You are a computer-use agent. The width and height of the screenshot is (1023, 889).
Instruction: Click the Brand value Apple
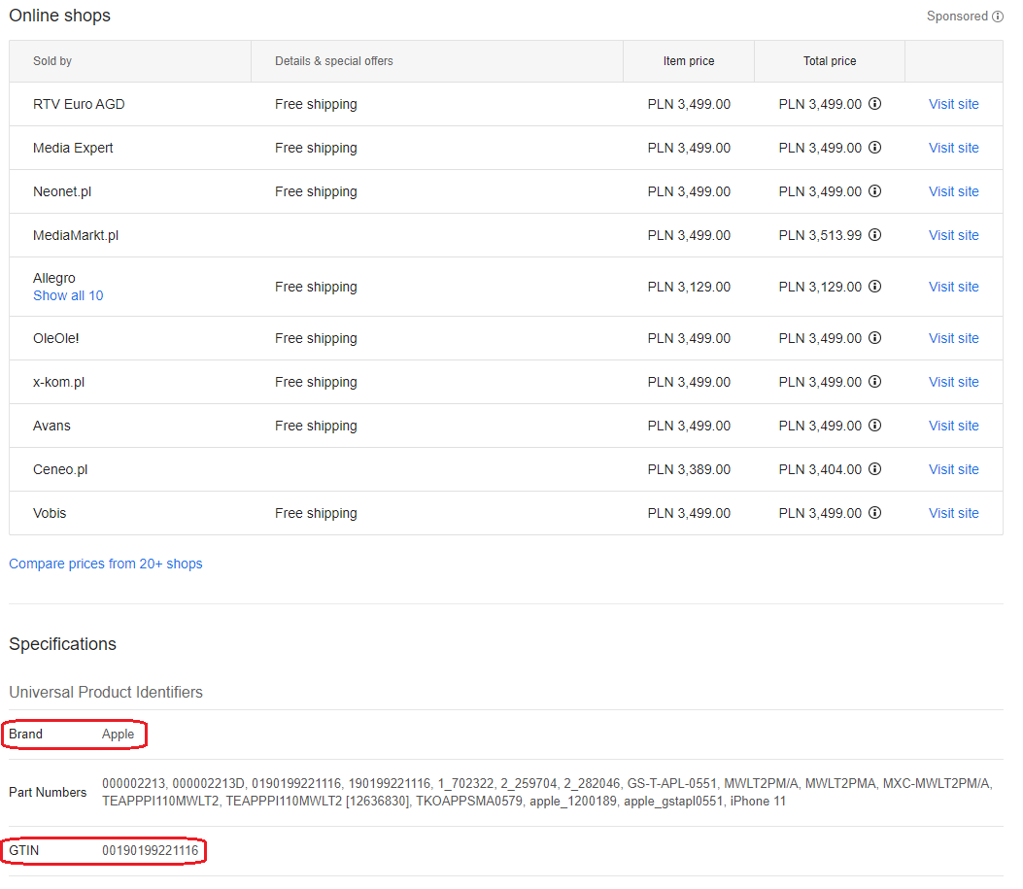(x=119, y=734)
